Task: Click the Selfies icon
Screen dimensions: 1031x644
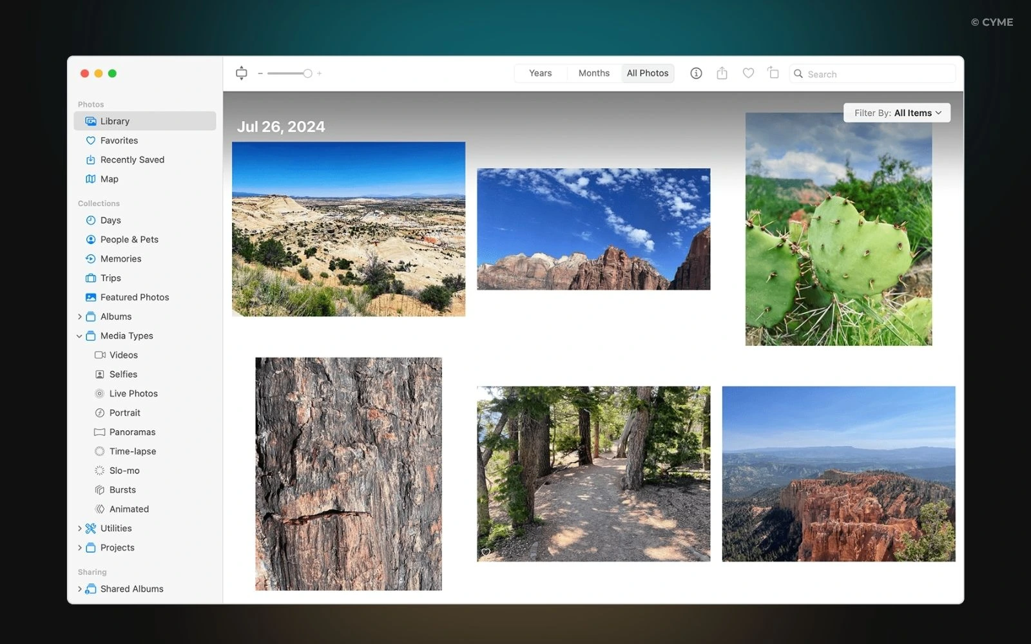Action: pos(100,374)
